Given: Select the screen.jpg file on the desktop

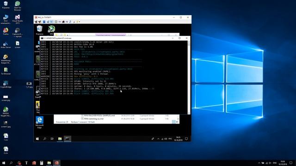Looking at the screenshot, I should point(6,98).
